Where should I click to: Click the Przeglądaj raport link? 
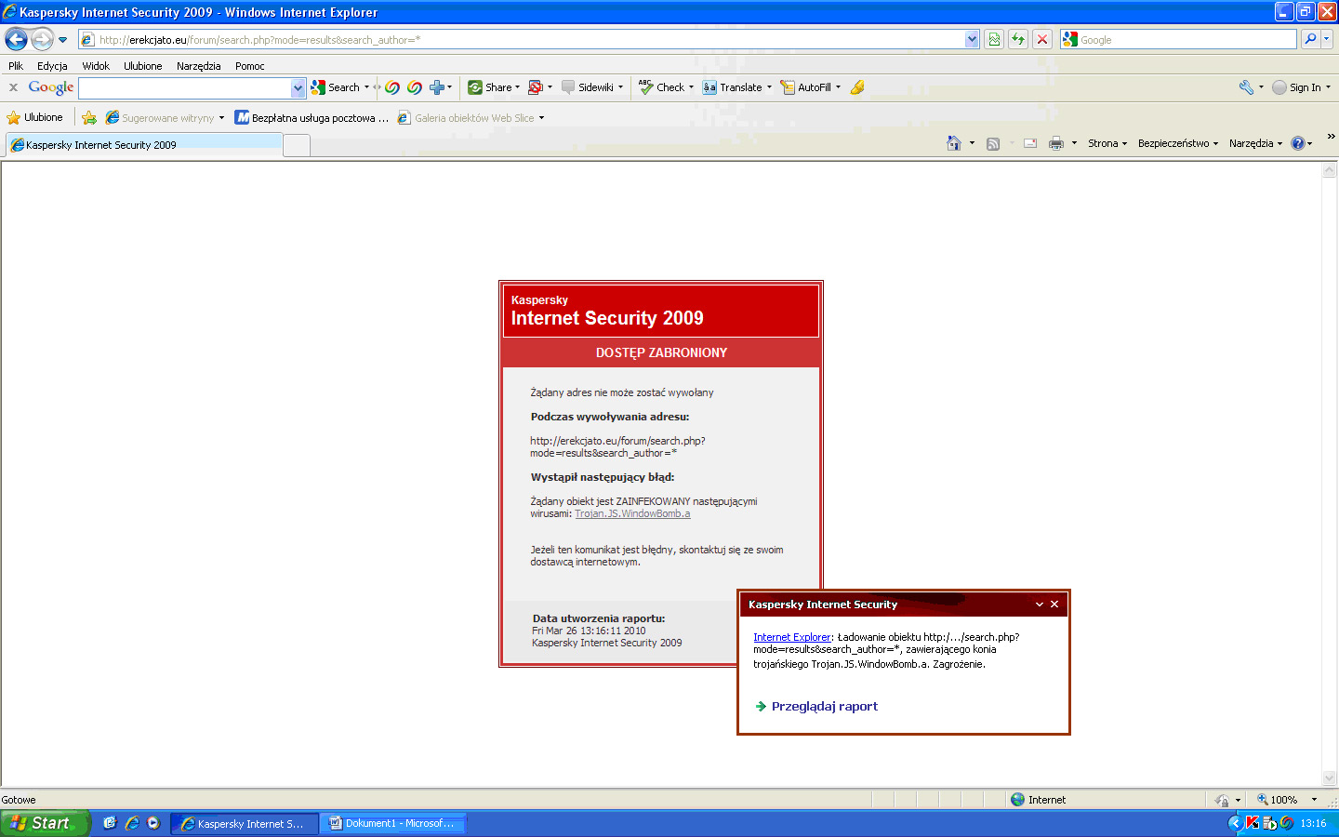click(824, 707)
